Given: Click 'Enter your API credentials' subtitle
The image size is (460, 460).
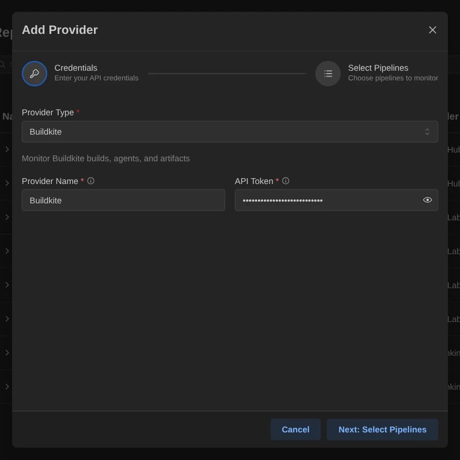Looking at the screenshot, I should click(96, 78).
